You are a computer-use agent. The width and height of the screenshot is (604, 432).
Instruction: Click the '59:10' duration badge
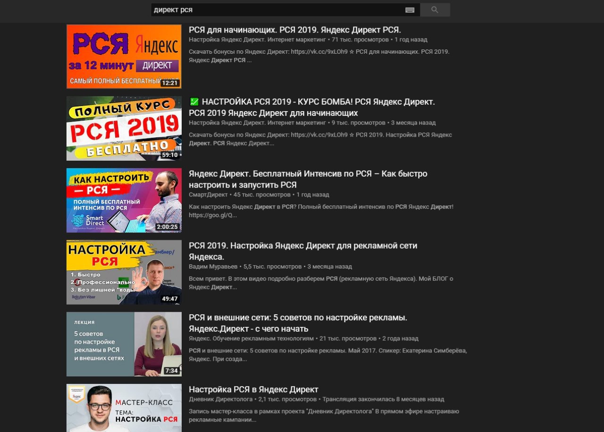pyautogui.click(x=170, y=155)
